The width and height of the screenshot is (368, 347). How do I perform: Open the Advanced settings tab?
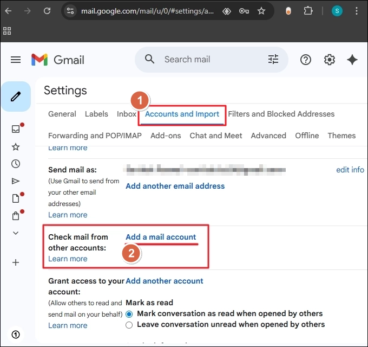click(268, 136)
